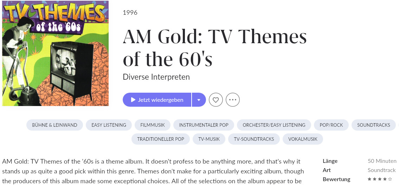
Task: Open the TV-Soundtracks genre tag
Action: click(254, 139)
